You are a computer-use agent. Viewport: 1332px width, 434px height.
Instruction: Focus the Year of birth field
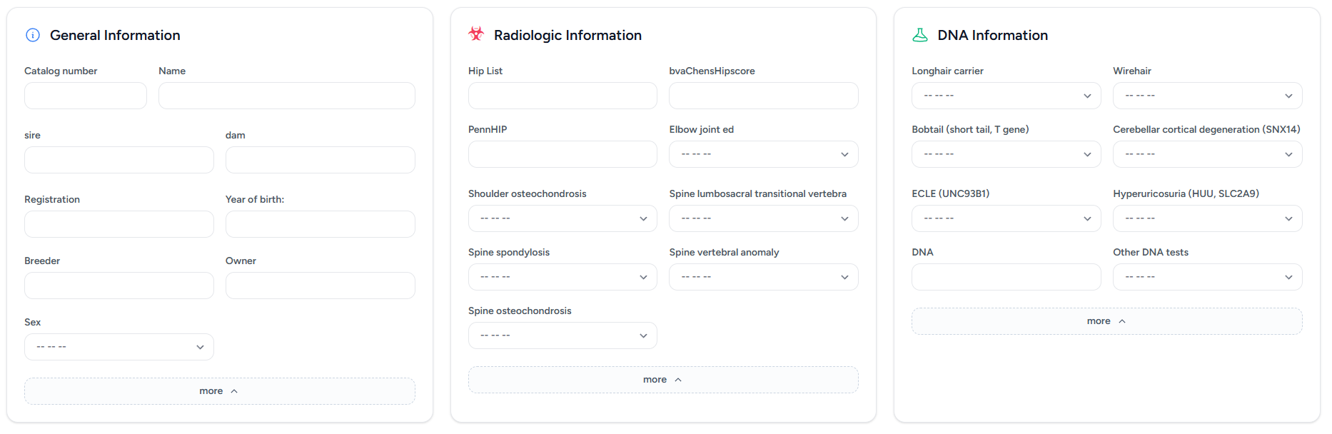tap(320, 224)
